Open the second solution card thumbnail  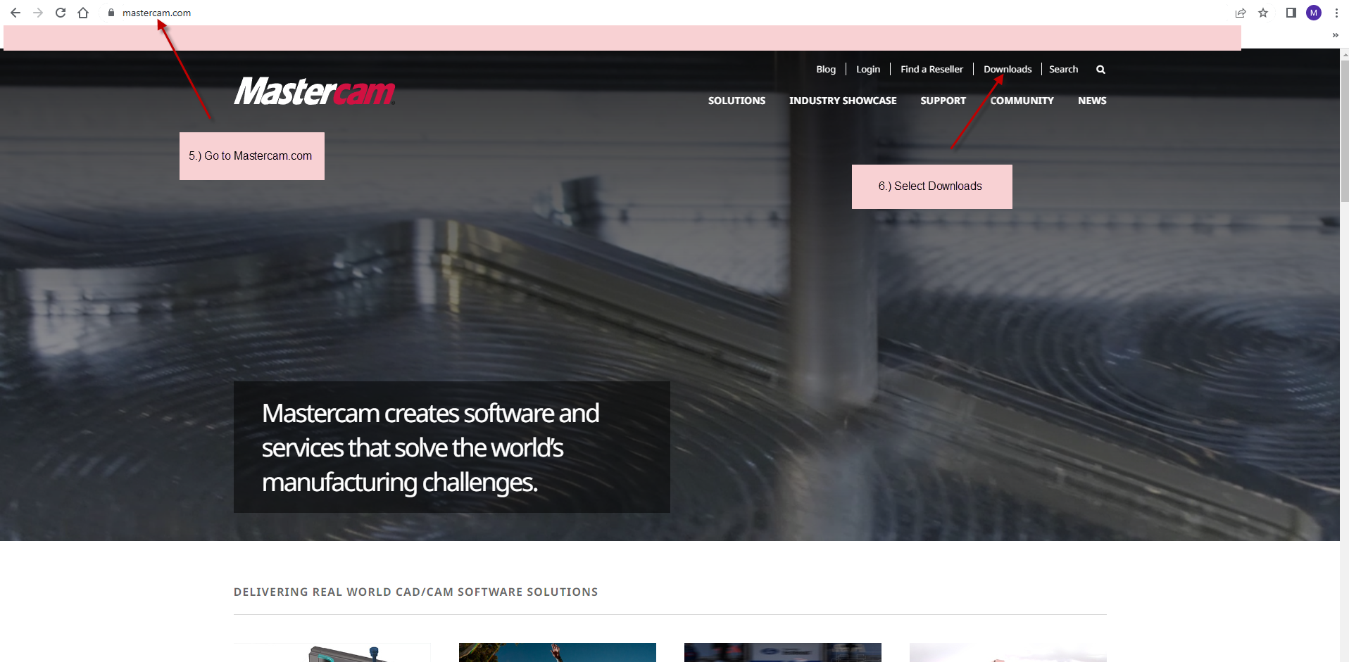click(558, 652)
